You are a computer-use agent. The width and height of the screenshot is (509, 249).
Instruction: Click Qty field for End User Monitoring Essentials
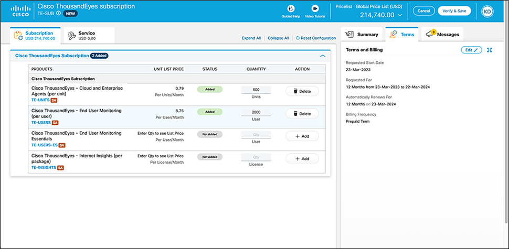[x=256, y=135]
